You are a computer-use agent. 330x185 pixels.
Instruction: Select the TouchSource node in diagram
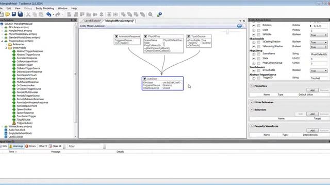(199, 41)
